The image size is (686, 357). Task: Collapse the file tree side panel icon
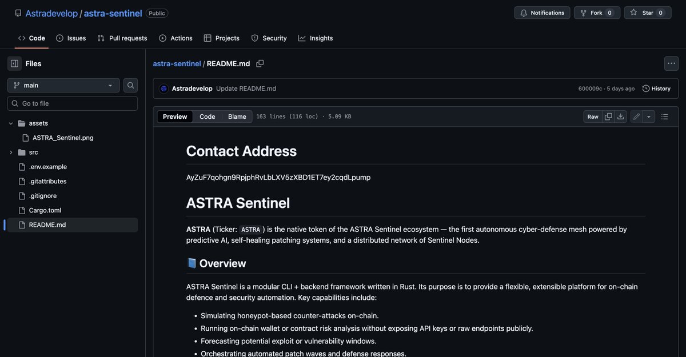(x=14, y=63)
